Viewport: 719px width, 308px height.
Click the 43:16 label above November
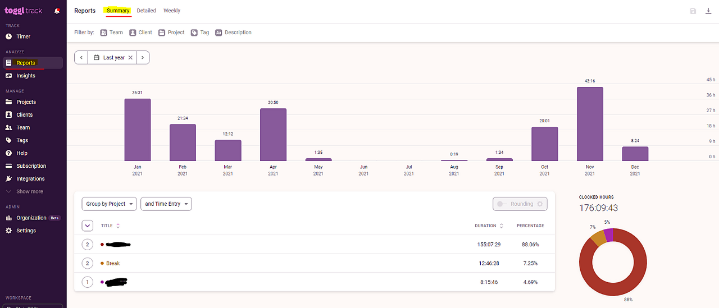(x=590, y=81)
